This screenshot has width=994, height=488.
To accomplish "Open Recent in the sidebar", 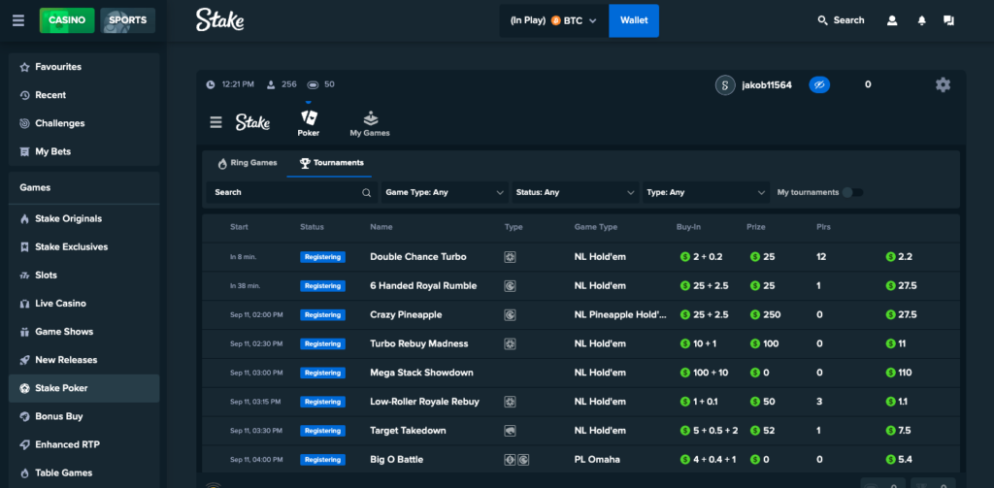I will coord(83,95).
